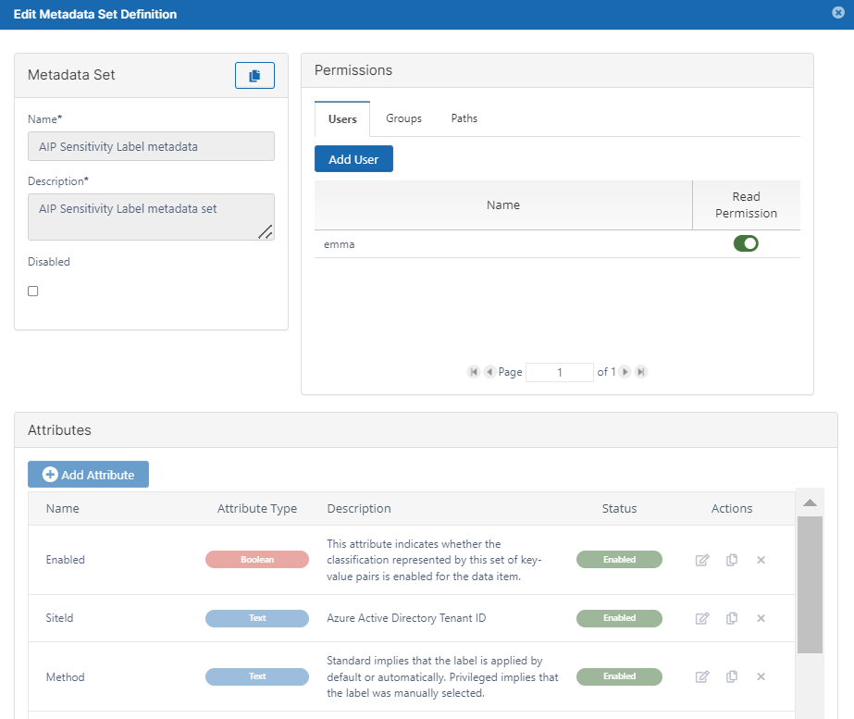The image size is (854, 719).
Task: Toggle Read Permission for user emma
Action: point(746,243)
